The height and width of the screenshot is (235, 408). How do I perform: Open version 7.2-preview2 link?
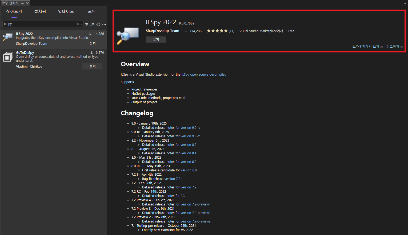coord(195,221)
